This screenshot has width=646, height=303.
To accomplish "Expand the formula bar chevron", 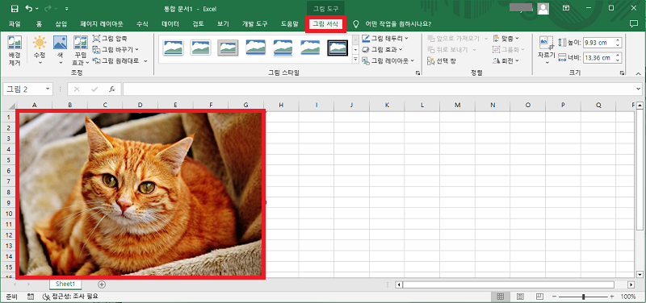I will coord(639,89).
